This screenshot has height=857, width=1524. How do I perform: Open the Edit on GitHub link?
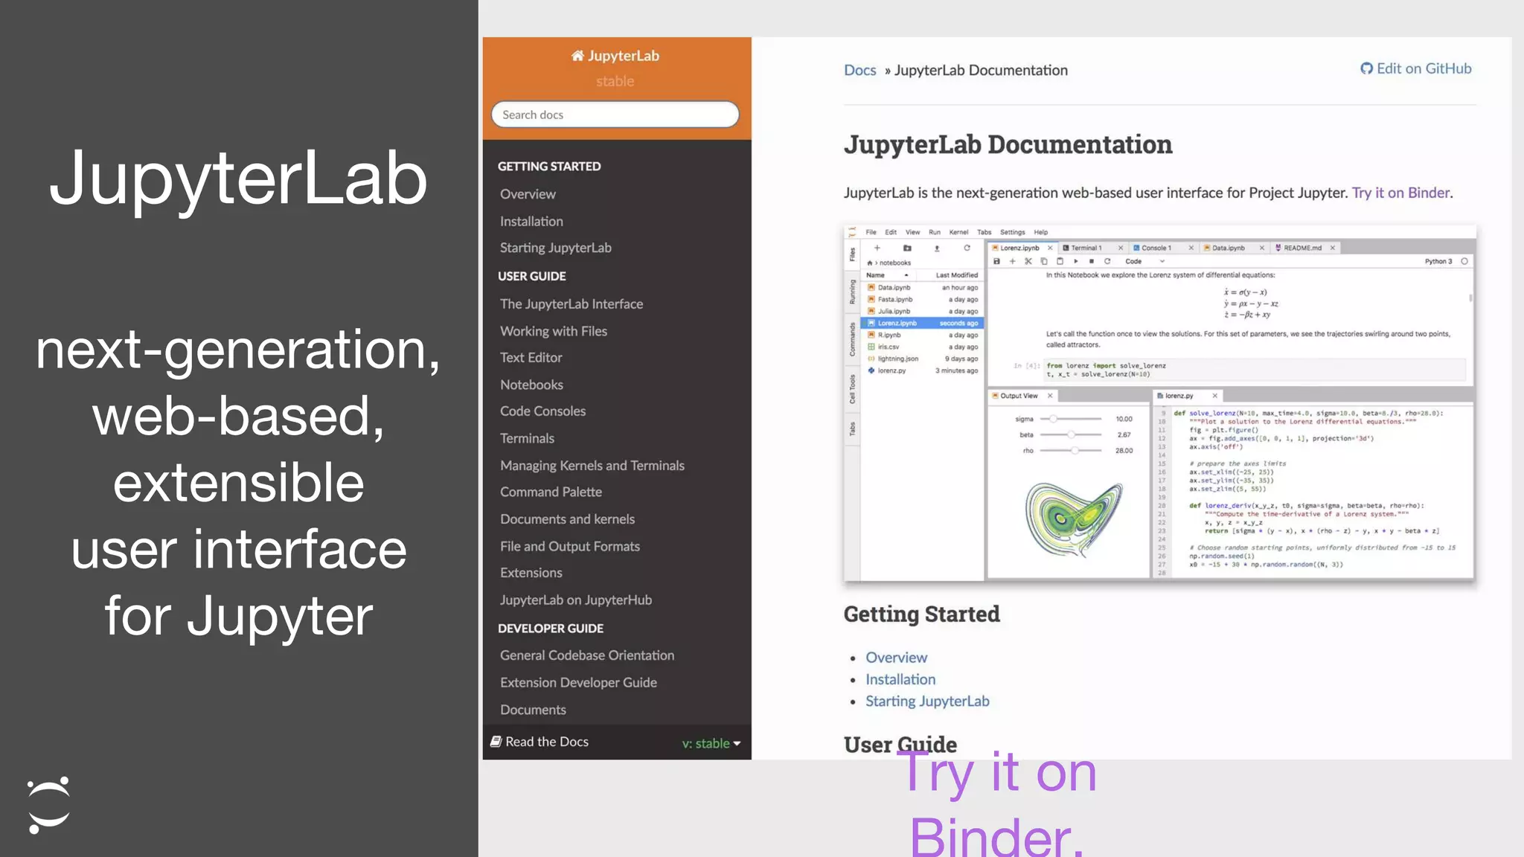1416,68
